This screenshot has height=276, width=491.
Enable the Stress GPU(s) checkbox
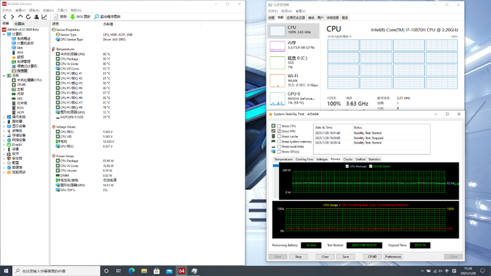(x=279, y=152)
